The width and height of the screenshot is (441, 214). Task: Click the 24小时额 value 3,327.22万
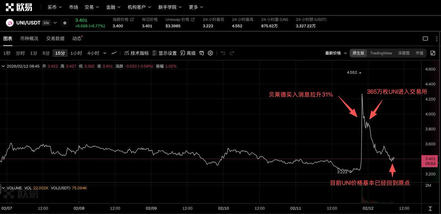tap(306, 26)
